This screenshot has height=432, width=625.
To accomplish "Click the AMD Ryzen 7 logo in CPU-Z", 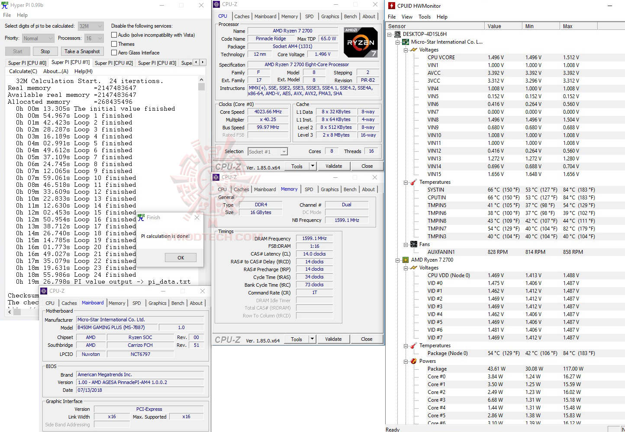I will (x=361, y=42).
